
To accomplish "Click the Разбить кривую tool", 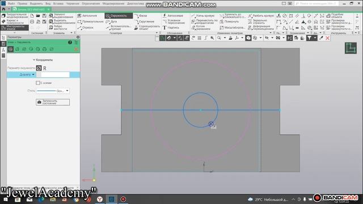I will [x=261, y=16].
